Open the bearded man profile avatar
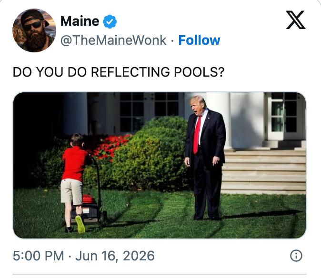This screenshot has height=278, width=321. click(x=34, y=30)
